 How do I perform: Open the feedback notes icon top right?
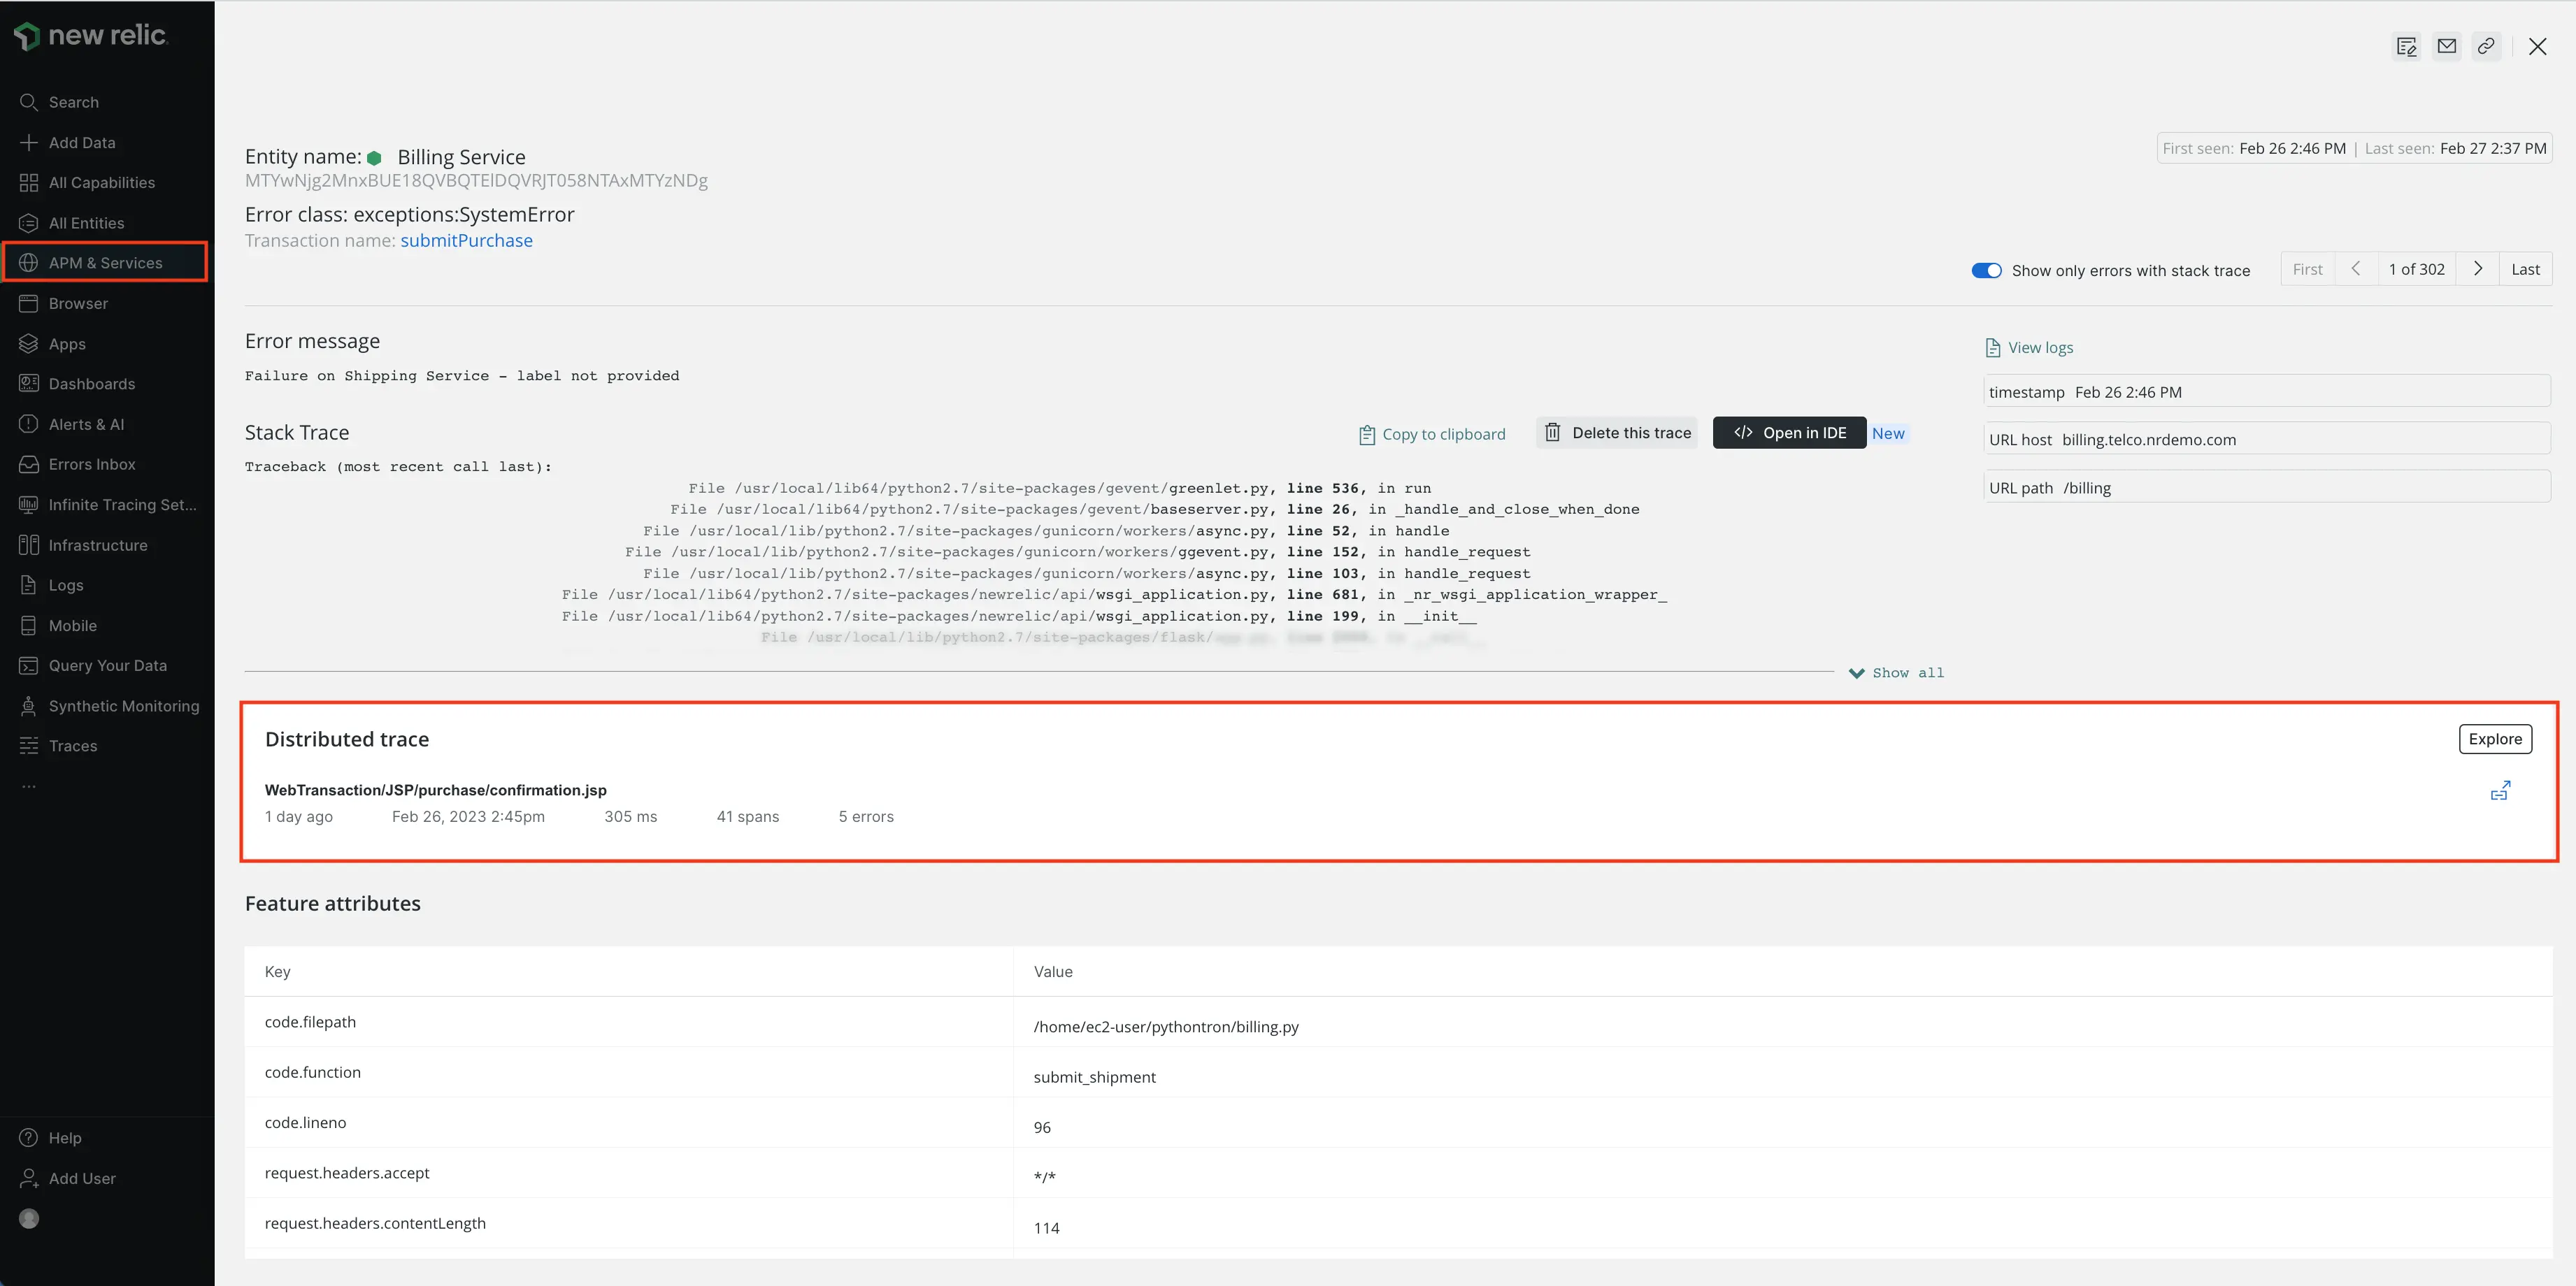tap(2406, 46)
